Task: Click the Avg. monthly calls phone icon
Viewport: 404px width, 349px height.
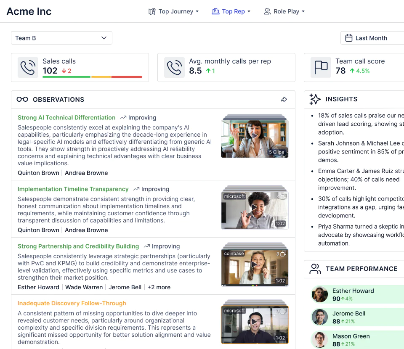Action: (174, 67)
